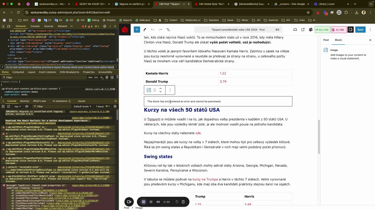Click the Kamala Harris odds 1.22
375x210 pixels.
click(x=223, y=73)
